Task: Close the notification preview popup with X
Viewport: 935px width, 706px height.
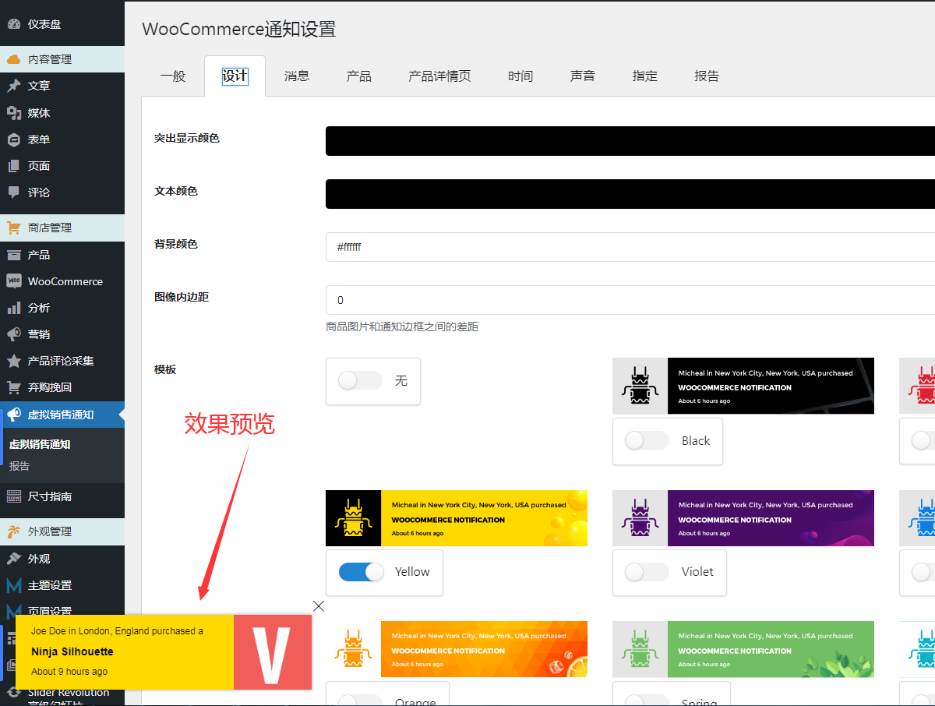Action: point(319,605)
